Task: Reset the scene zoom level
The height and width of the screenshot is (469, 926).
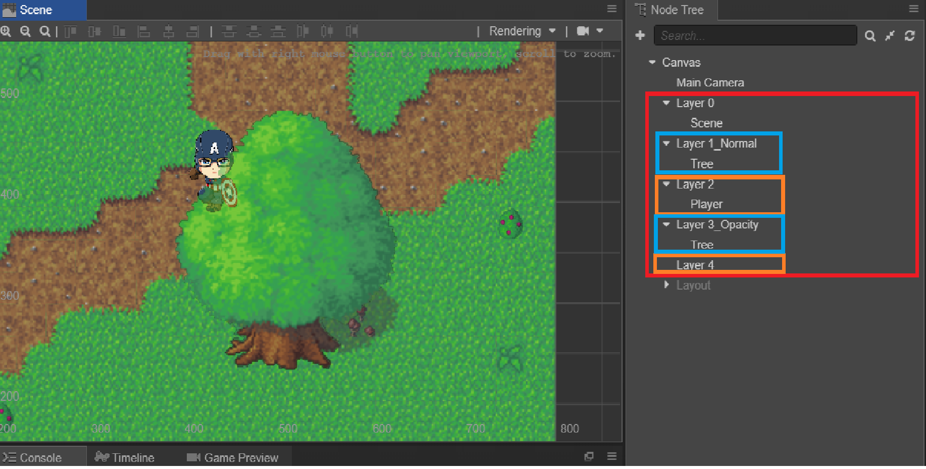Action: point(45,31)
